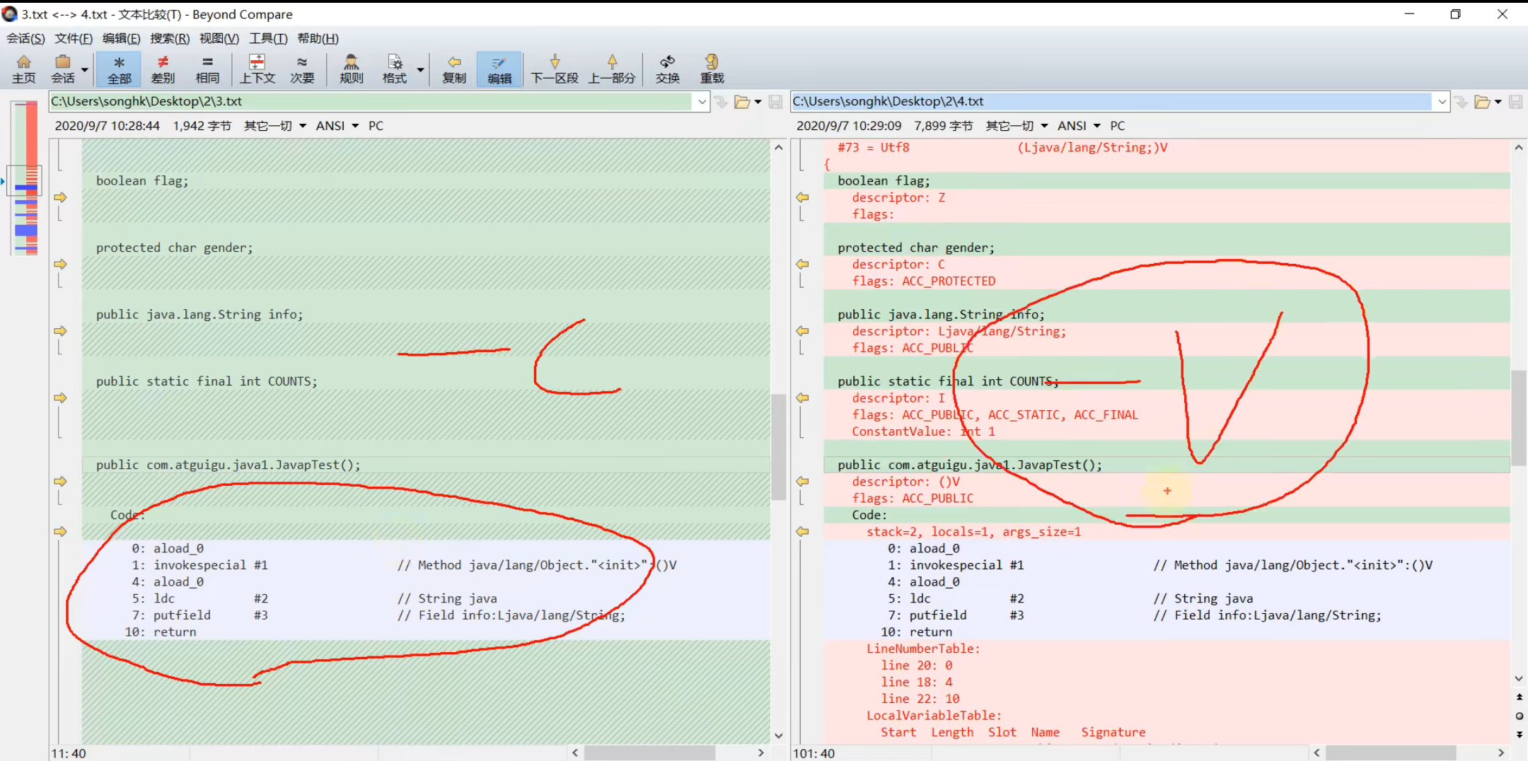
Task: Open the 视图(V) menu
Action: click(219, 38)
